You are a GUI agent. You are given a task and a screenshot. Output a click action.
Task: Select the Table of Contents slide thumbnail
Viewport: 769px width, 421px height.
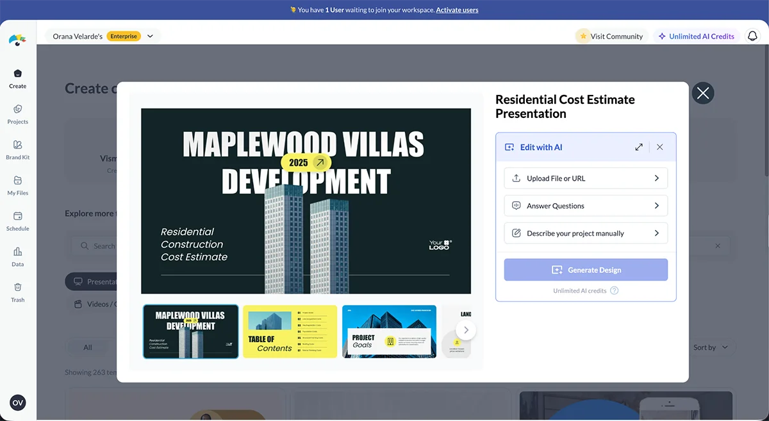(x=290, y=331)
